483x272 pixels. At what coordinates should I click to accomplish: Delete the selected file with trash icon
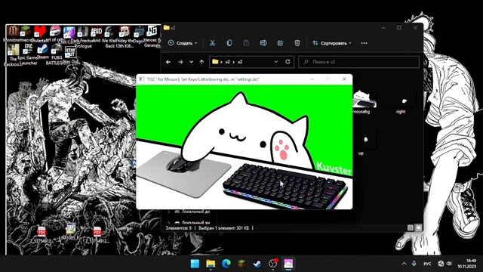[x=297, y=43]
